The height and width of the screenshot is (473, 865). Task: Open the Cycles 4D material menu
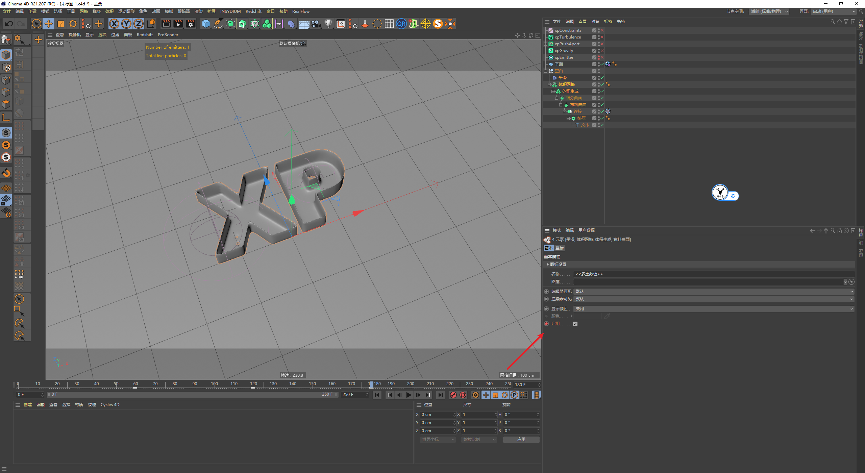point(110,404)
